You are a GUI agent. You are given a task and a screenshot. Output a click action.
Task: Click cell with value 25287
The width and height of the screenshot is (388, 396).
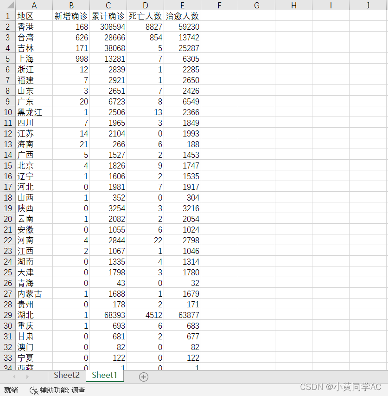[x=182, y=48]
